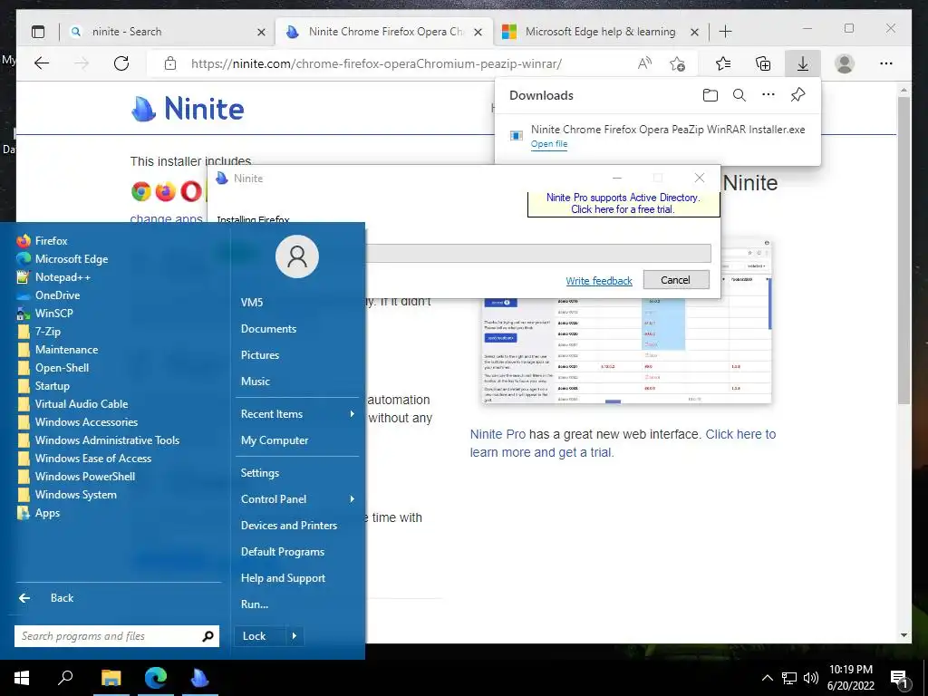Open taskbar search magnifier
The width and height of the screenshot is (928, 696).
[x=65, y=678]
